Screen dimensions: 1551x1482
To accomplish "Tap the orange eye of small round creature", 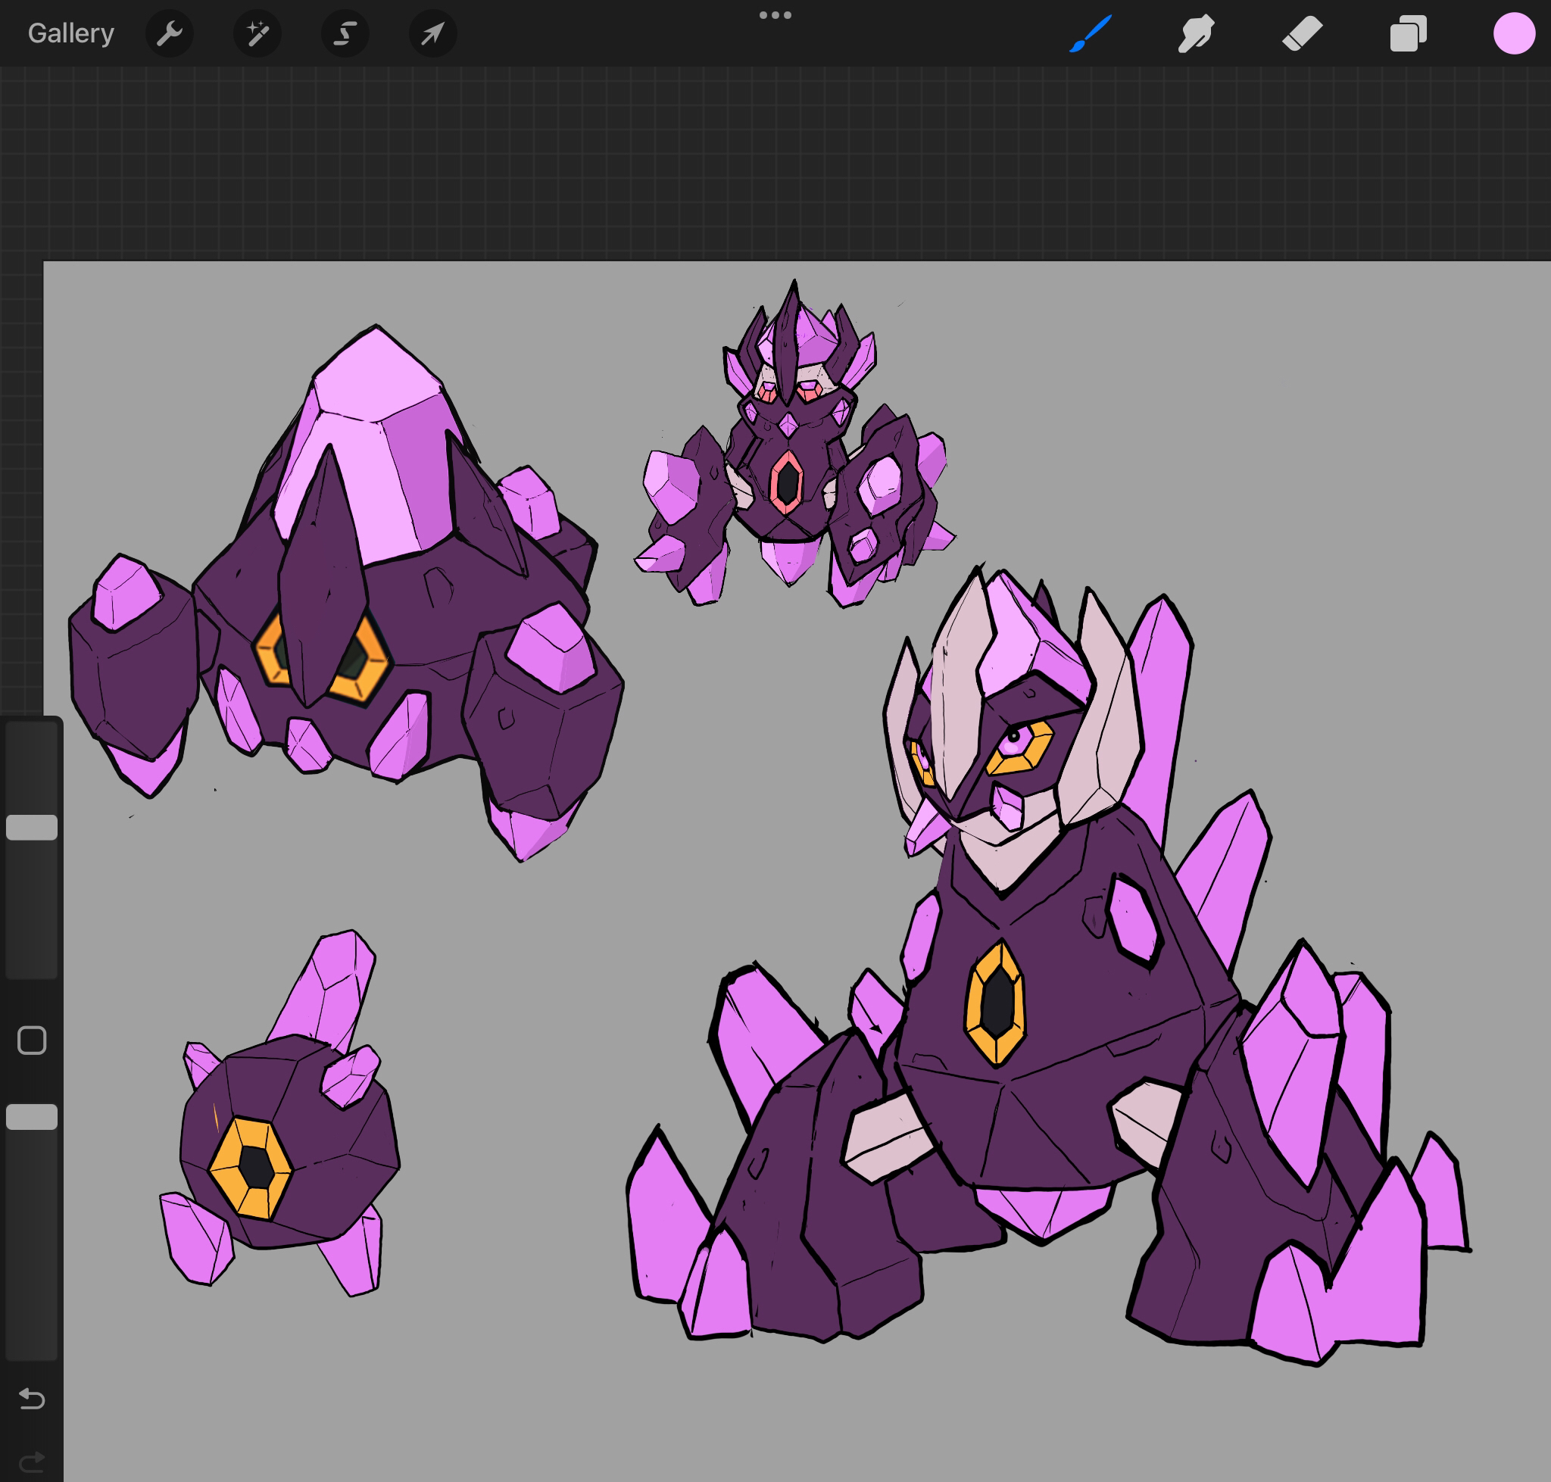I will pyautogui.click(x=251, y=1168).
